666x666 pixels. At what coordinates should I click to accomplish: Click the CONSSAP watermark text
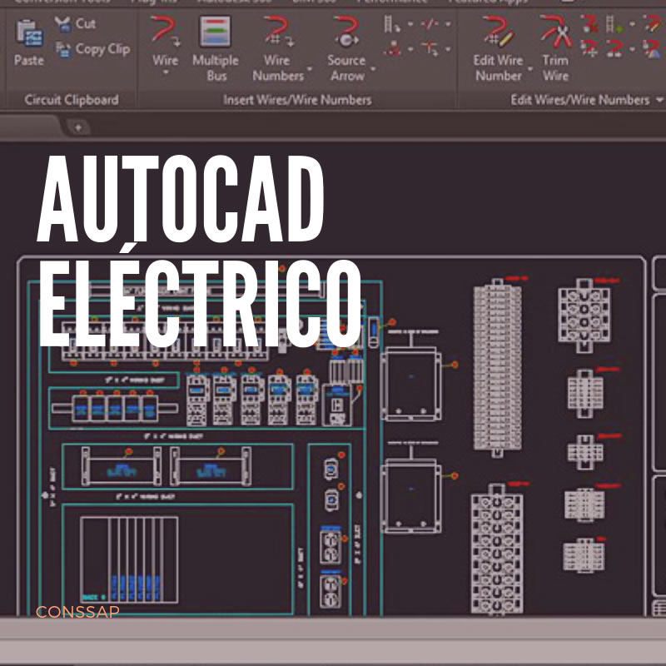pyautogui.click(x=78, y=614)
